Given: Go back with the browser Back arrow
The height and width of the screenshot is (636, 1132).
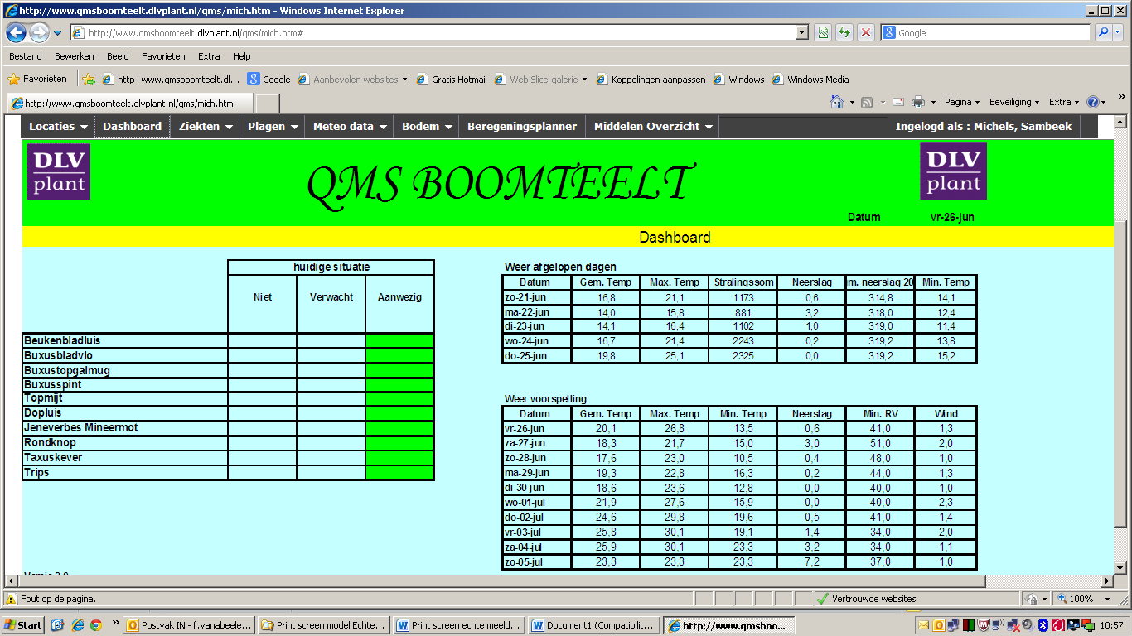Looking at the screenshot, I should pos(16,33).
